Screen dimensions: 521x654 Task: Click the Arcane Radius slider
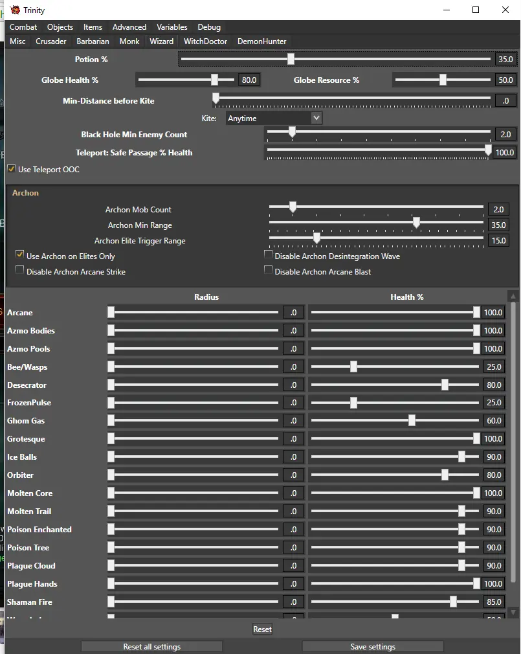(x=193, y=312)
